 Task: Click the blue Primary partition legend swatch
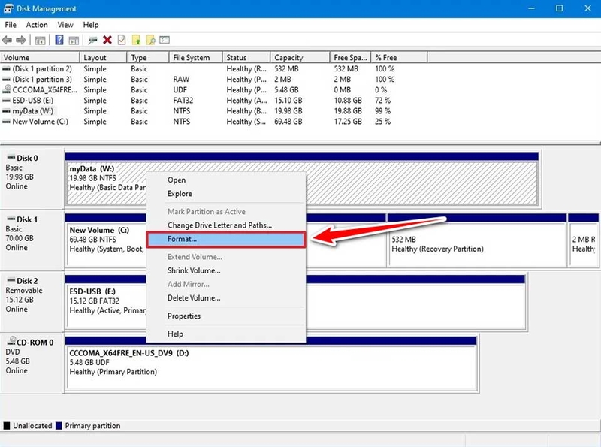tap(59, 425)
